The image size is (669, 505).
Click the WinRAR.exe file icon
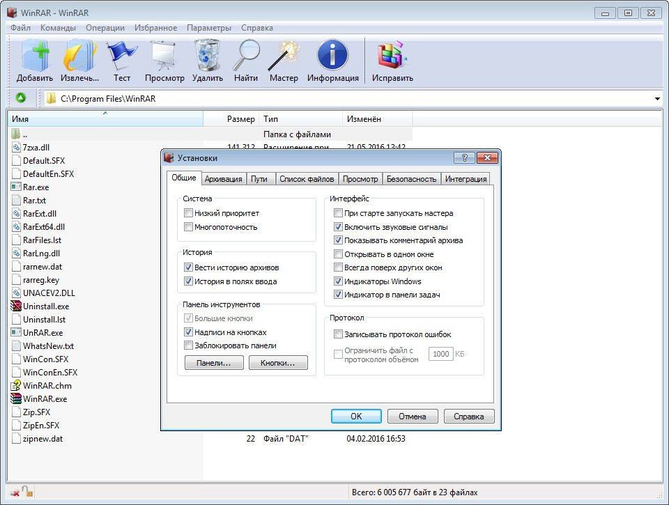[16, 398]
